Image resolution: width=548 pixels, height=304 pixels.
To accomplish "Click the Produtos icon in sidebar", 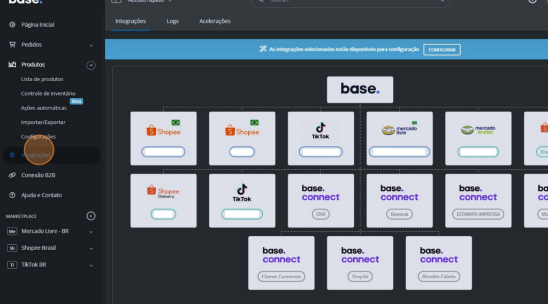I will (x=12, y=65).
